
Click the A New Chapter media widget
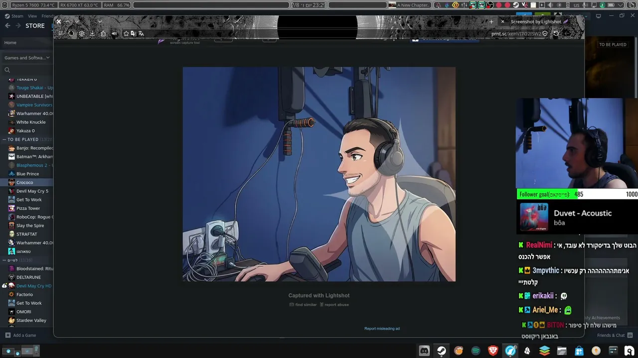click(x=410, y=5)
